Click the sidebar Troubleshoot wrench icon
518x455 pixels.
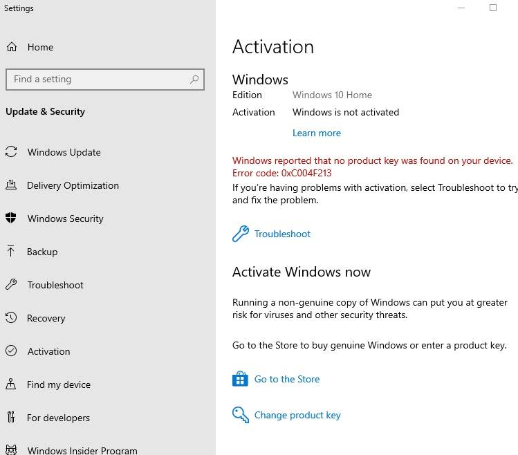pyautogui.click(x=11, y=284)
